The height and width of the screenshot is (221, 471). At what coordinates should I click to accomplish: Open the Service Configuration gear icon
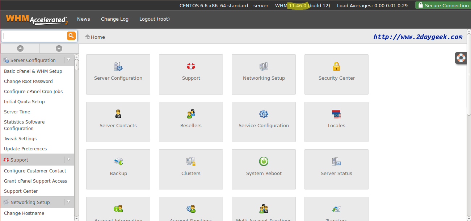pyautogui.click(x=264, y=114)
